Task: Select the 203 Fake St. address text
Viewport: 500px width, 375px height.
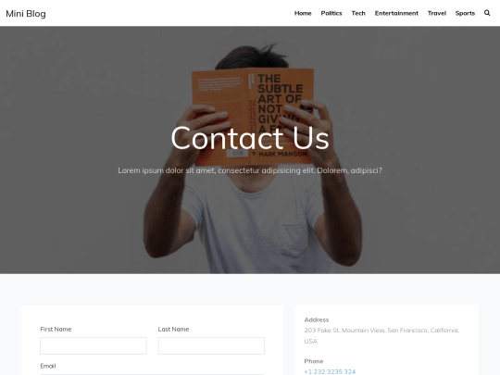Action: pos(381,336)
